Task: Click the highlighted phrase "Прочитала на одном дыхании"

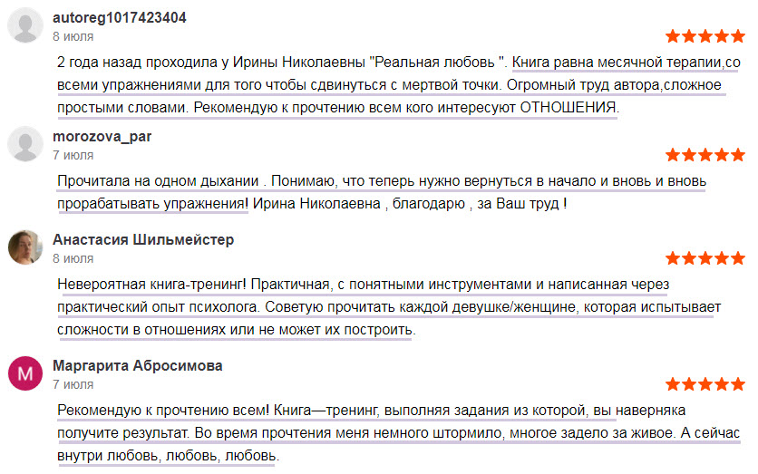Action: pyautogui.click(x=151, y=182)
